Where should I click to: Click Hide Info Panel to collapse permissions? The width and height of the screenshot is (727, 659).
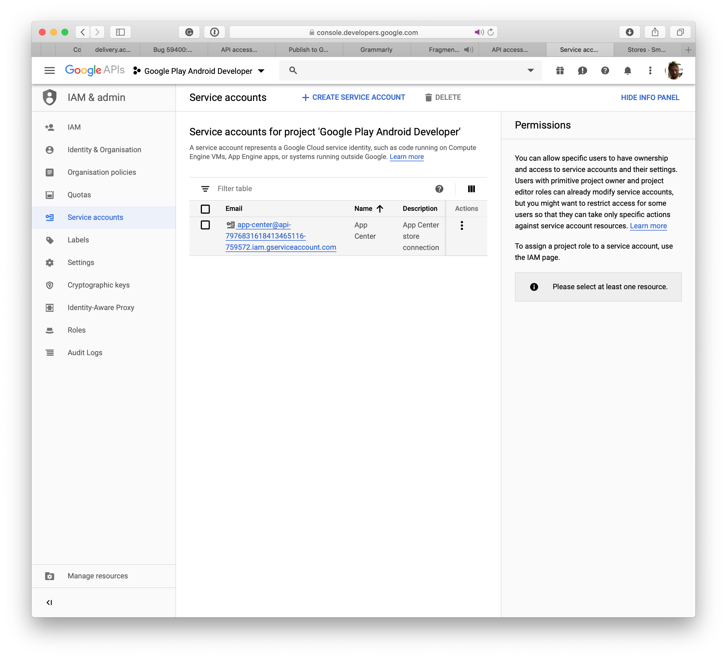coord(650,98)
